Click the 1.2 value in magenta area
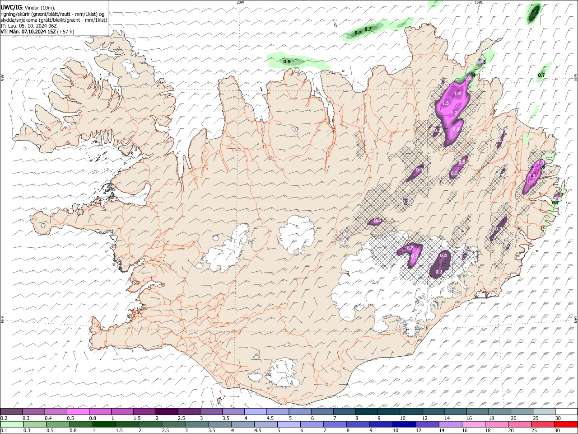The width and height of the screenshot is (578, 434). click(454, 113)
